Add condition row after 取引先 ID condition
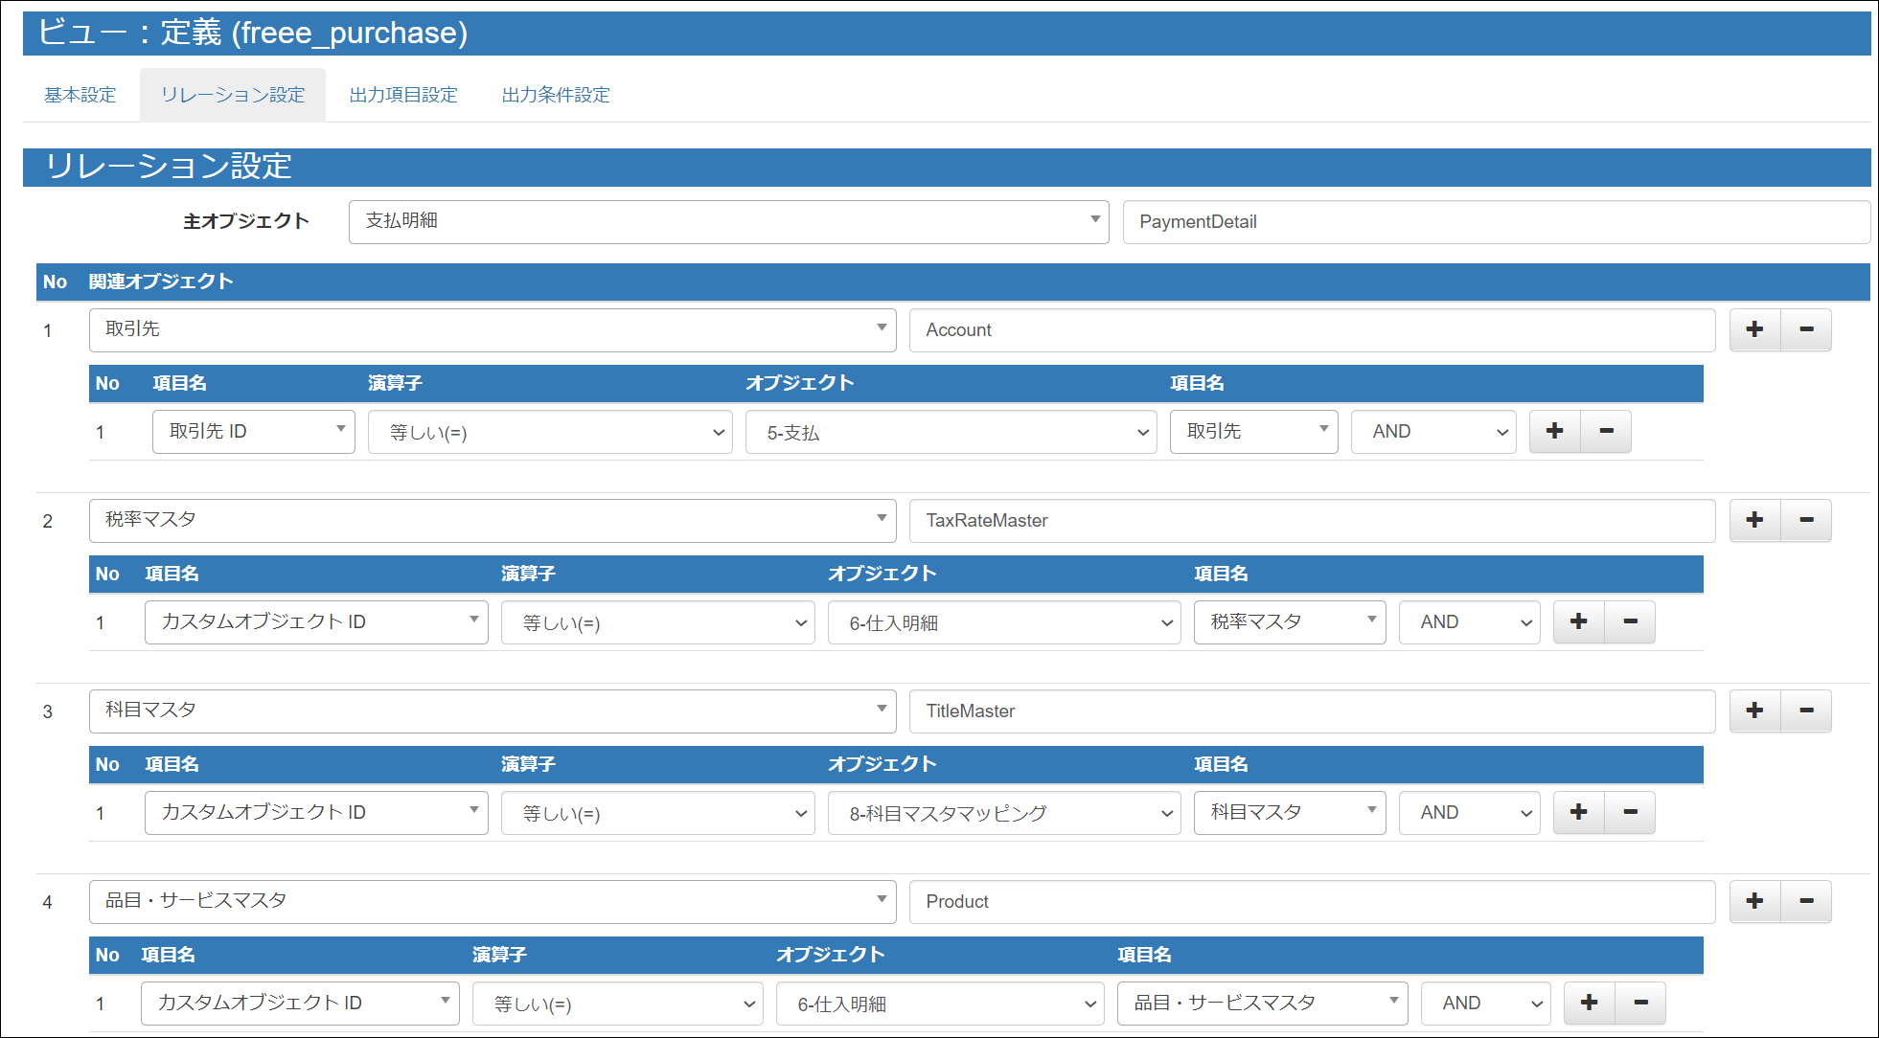This screenshot has width=1879, height=1038. (1554, 432)
